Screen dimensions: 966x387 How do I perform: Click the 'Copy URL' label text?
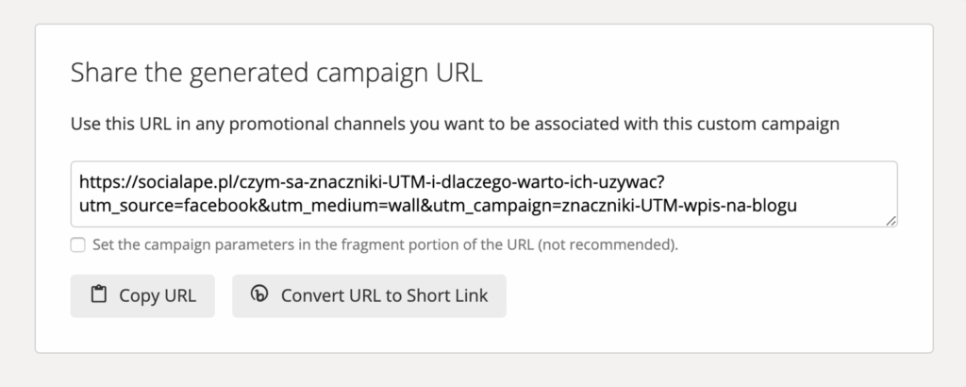pos(157,295)
